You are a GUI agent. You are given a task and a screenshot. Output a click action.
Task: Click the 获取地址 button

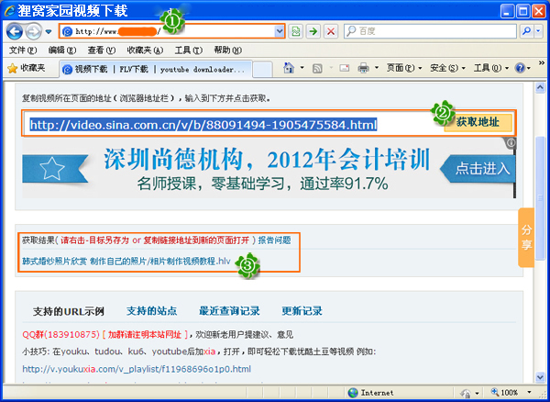pos(478,123)
